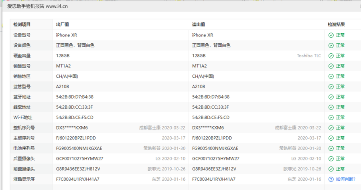Open the 如何判断 link
Screen dimensions: 361x190
(345, 180)
